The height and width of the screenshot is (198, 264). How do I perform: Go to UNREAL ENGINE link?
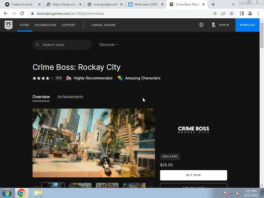pos(103,25)
